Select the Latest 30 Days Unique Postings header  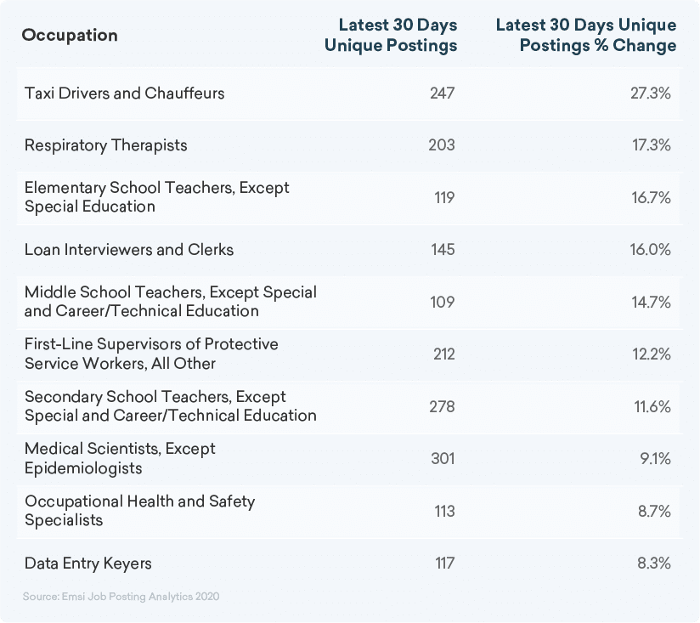coord(391,35)
